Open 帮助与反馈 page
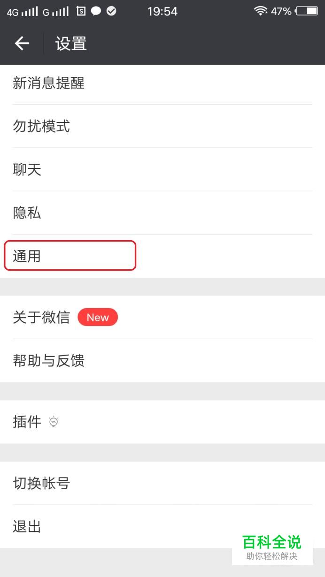The height and width of the screenshot is (577, 325). tap(162, 361)
